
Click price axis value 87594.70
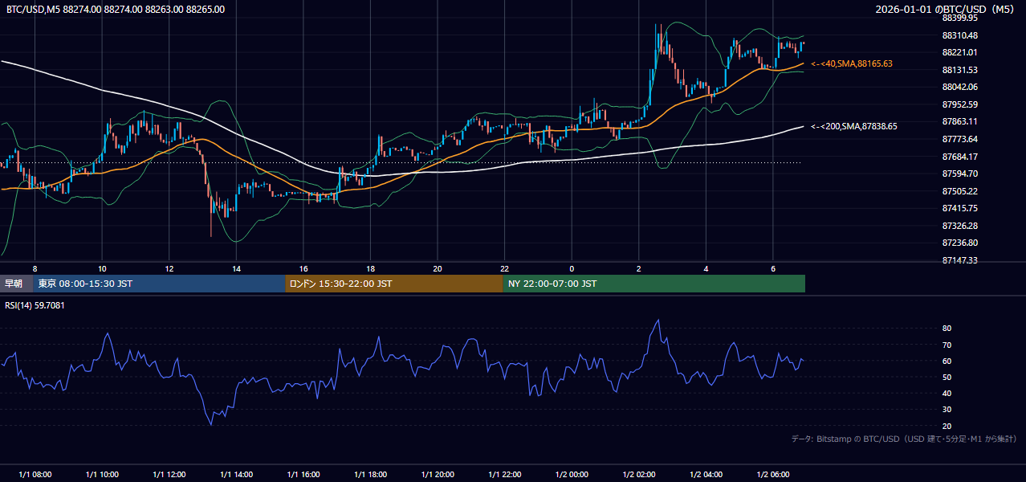(x=959, y=174)
